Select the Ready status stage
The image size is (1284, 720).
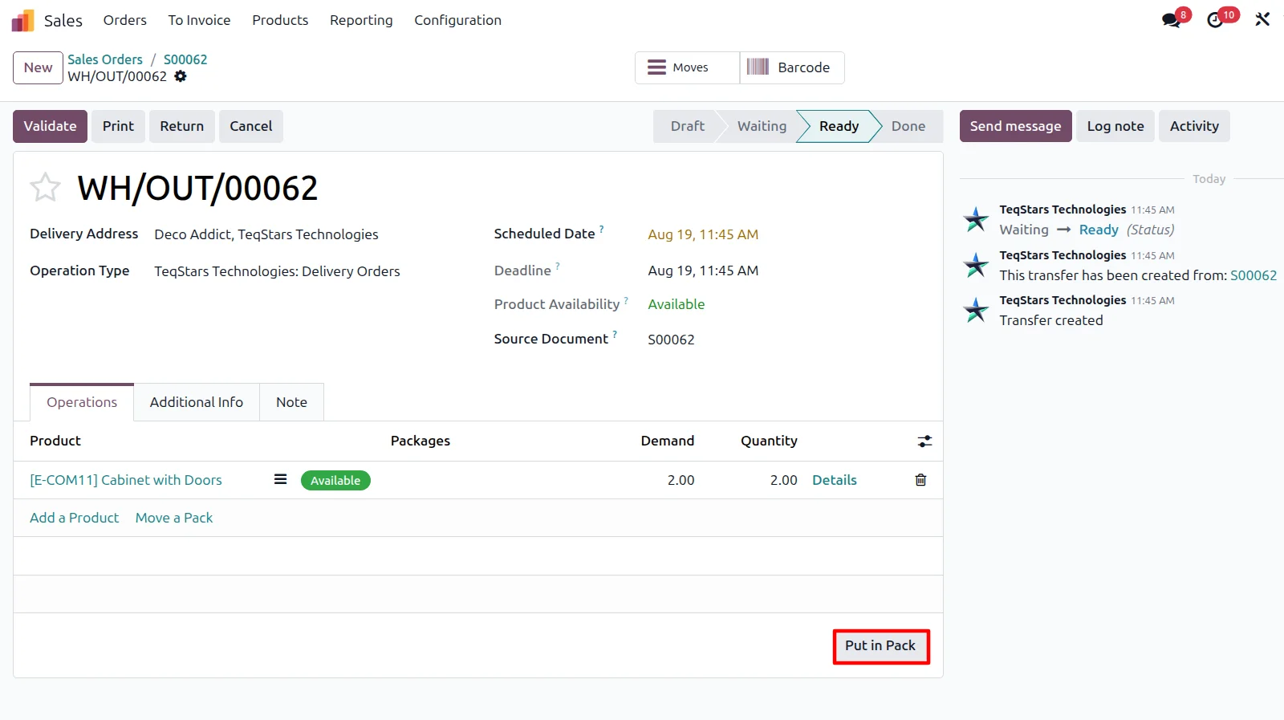click(x=839, y=126)
